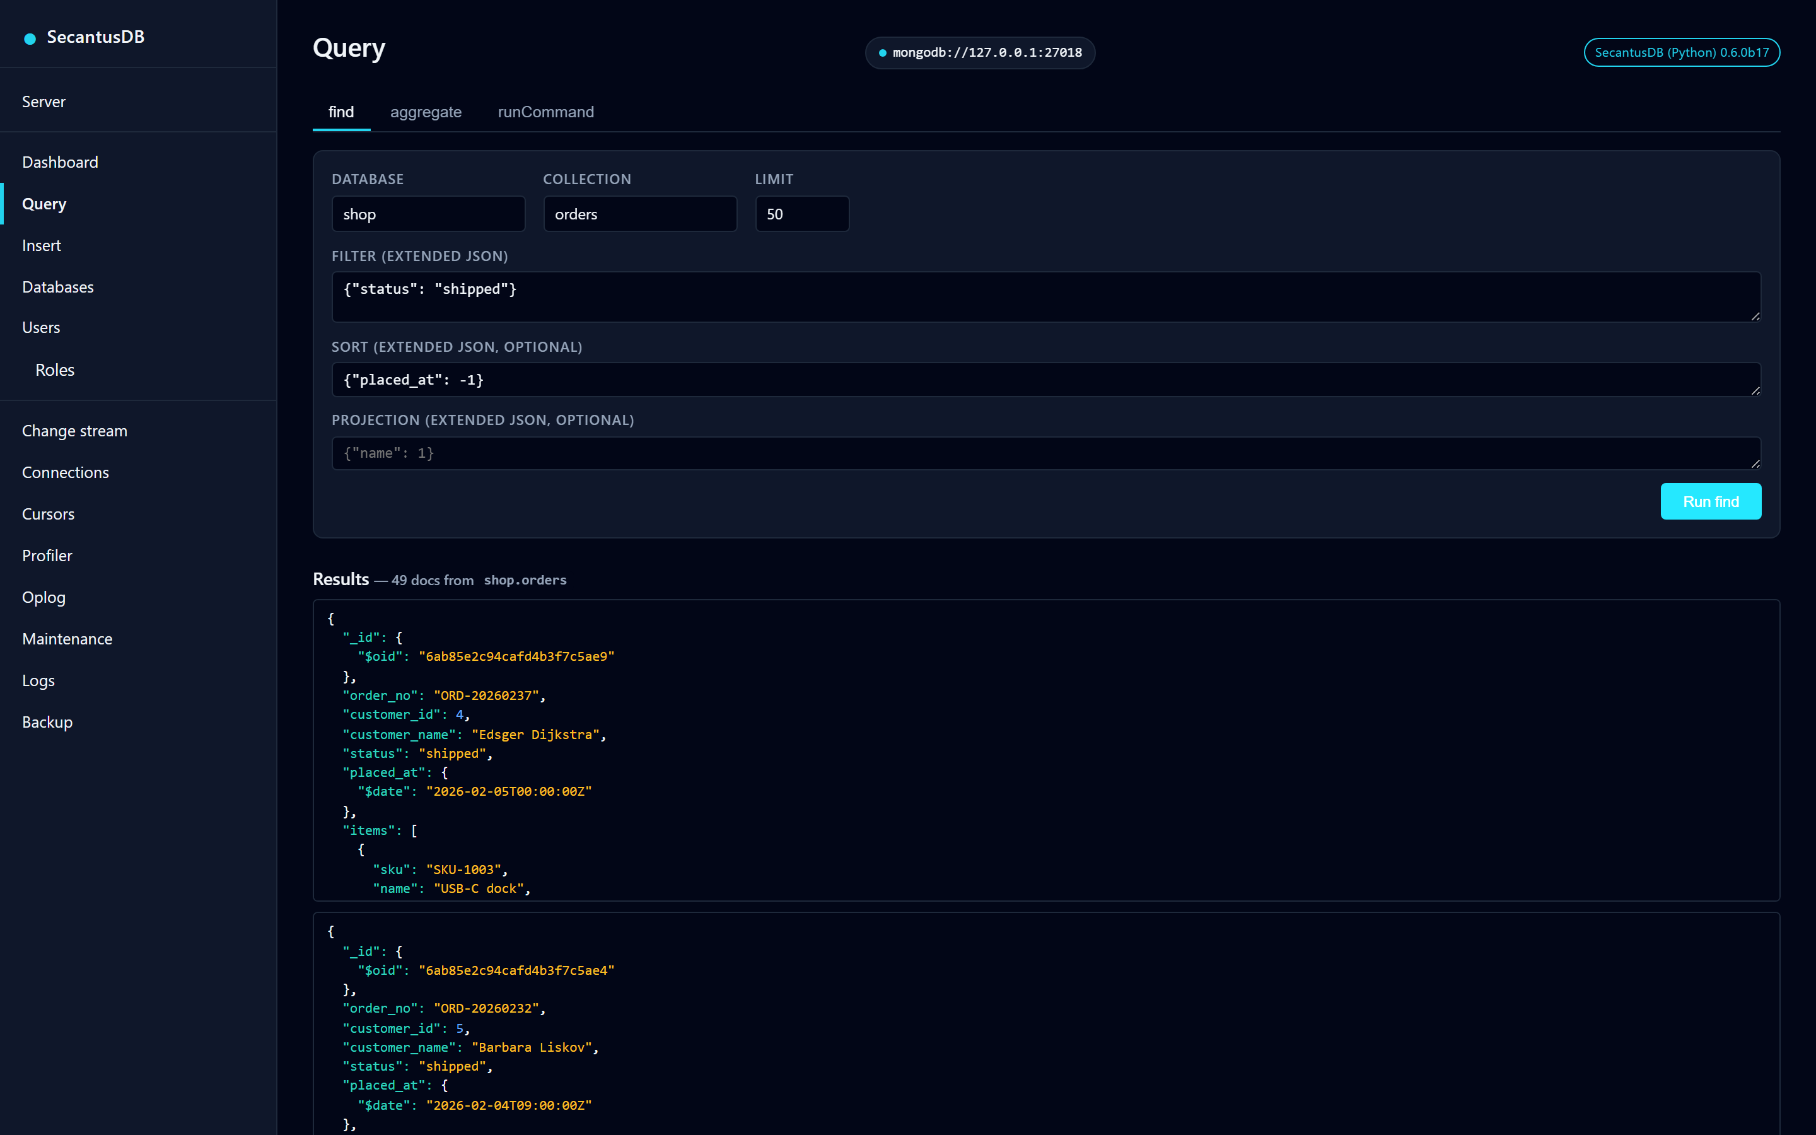Open Roles under Users

(x=55, y=370)
